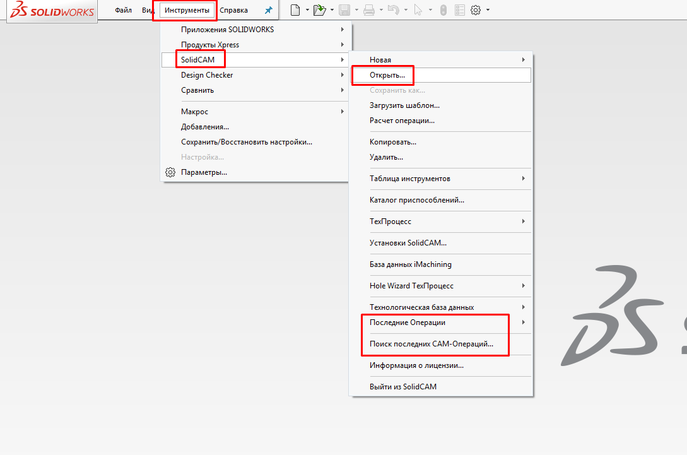Viewport: 687px width, 455px height.
Task: Create a new document via toolbar icon
Action: 295,9
